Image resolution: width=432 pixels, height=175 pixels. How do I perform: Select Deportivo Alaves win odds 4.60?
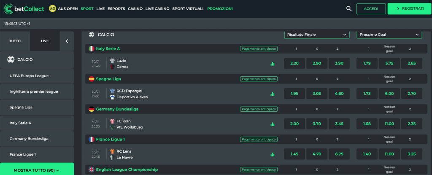339,94
